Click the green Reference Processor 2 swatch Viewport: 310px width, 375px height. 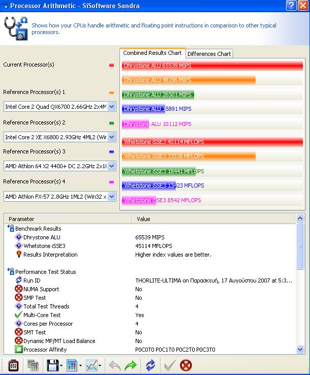tap(111, 123)
